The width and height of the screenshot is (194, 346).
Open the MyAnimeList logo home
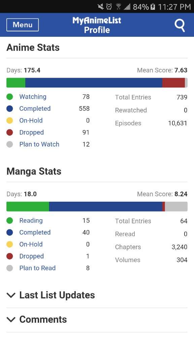point(97,21)
